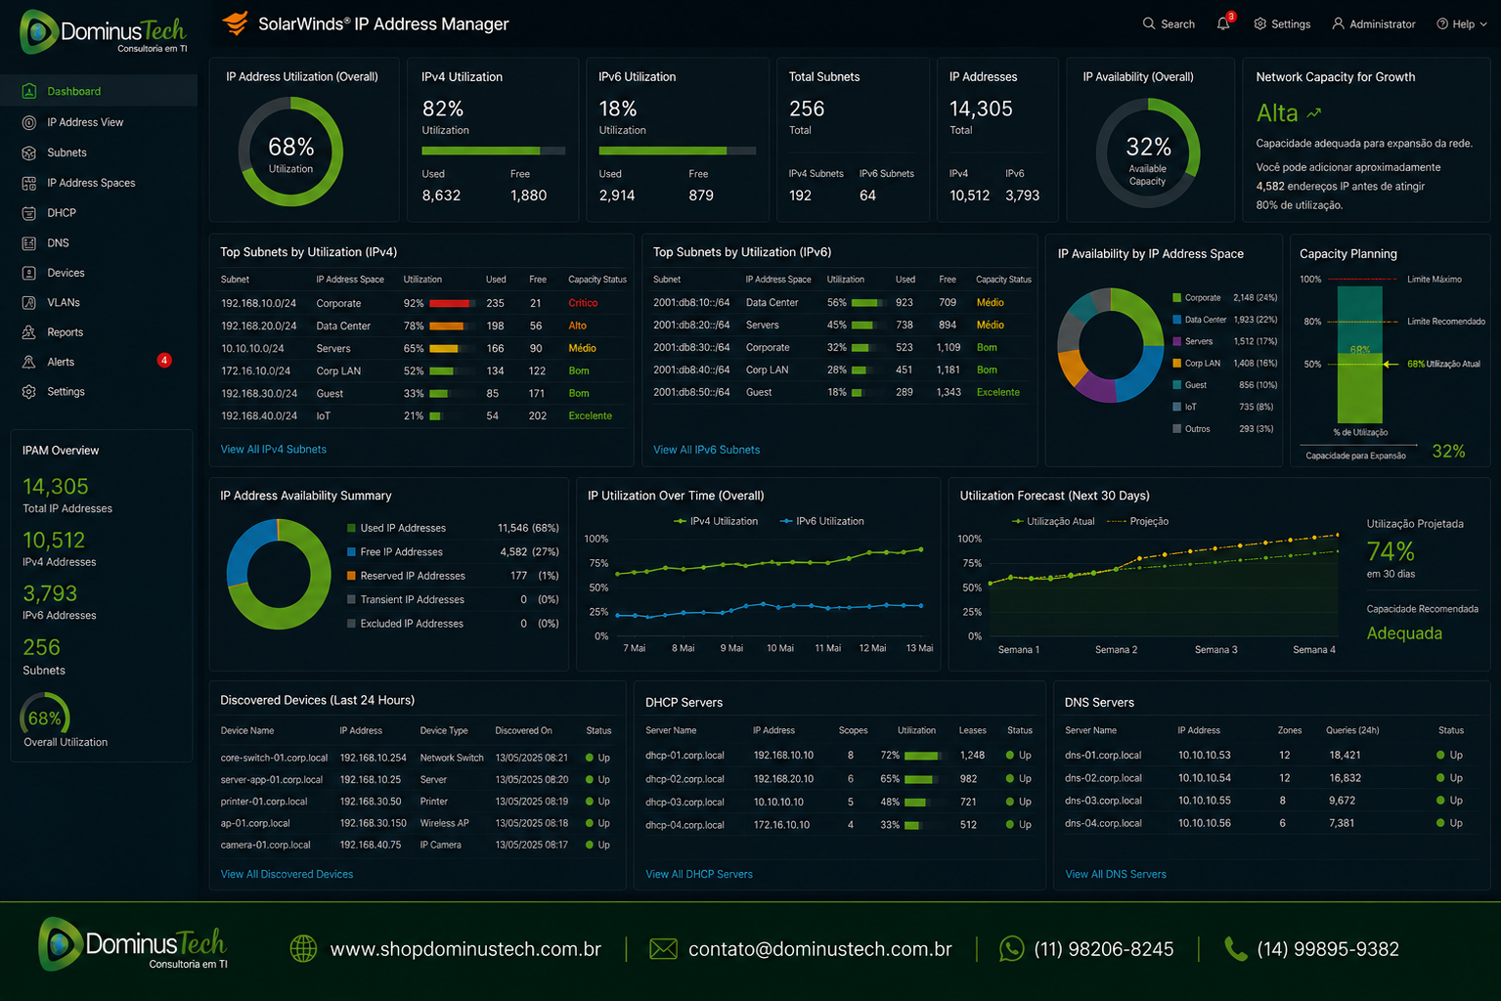Open the Devices sidebar icon
1501x1001 pixels.
pyautogui.click(x=29, y=273)
